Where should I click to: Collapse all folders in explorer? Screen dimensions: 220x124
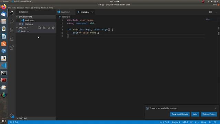53,28
